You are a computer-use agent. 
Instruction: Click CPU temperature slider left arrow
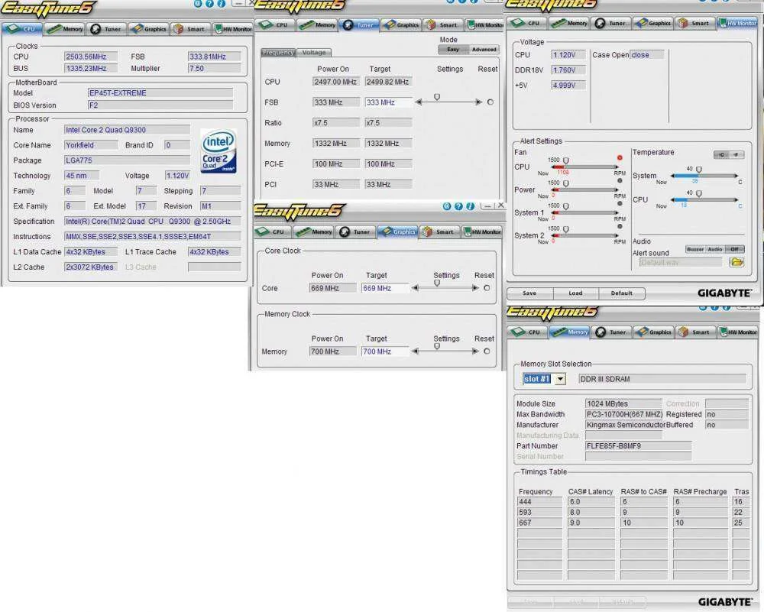point(673,199)
